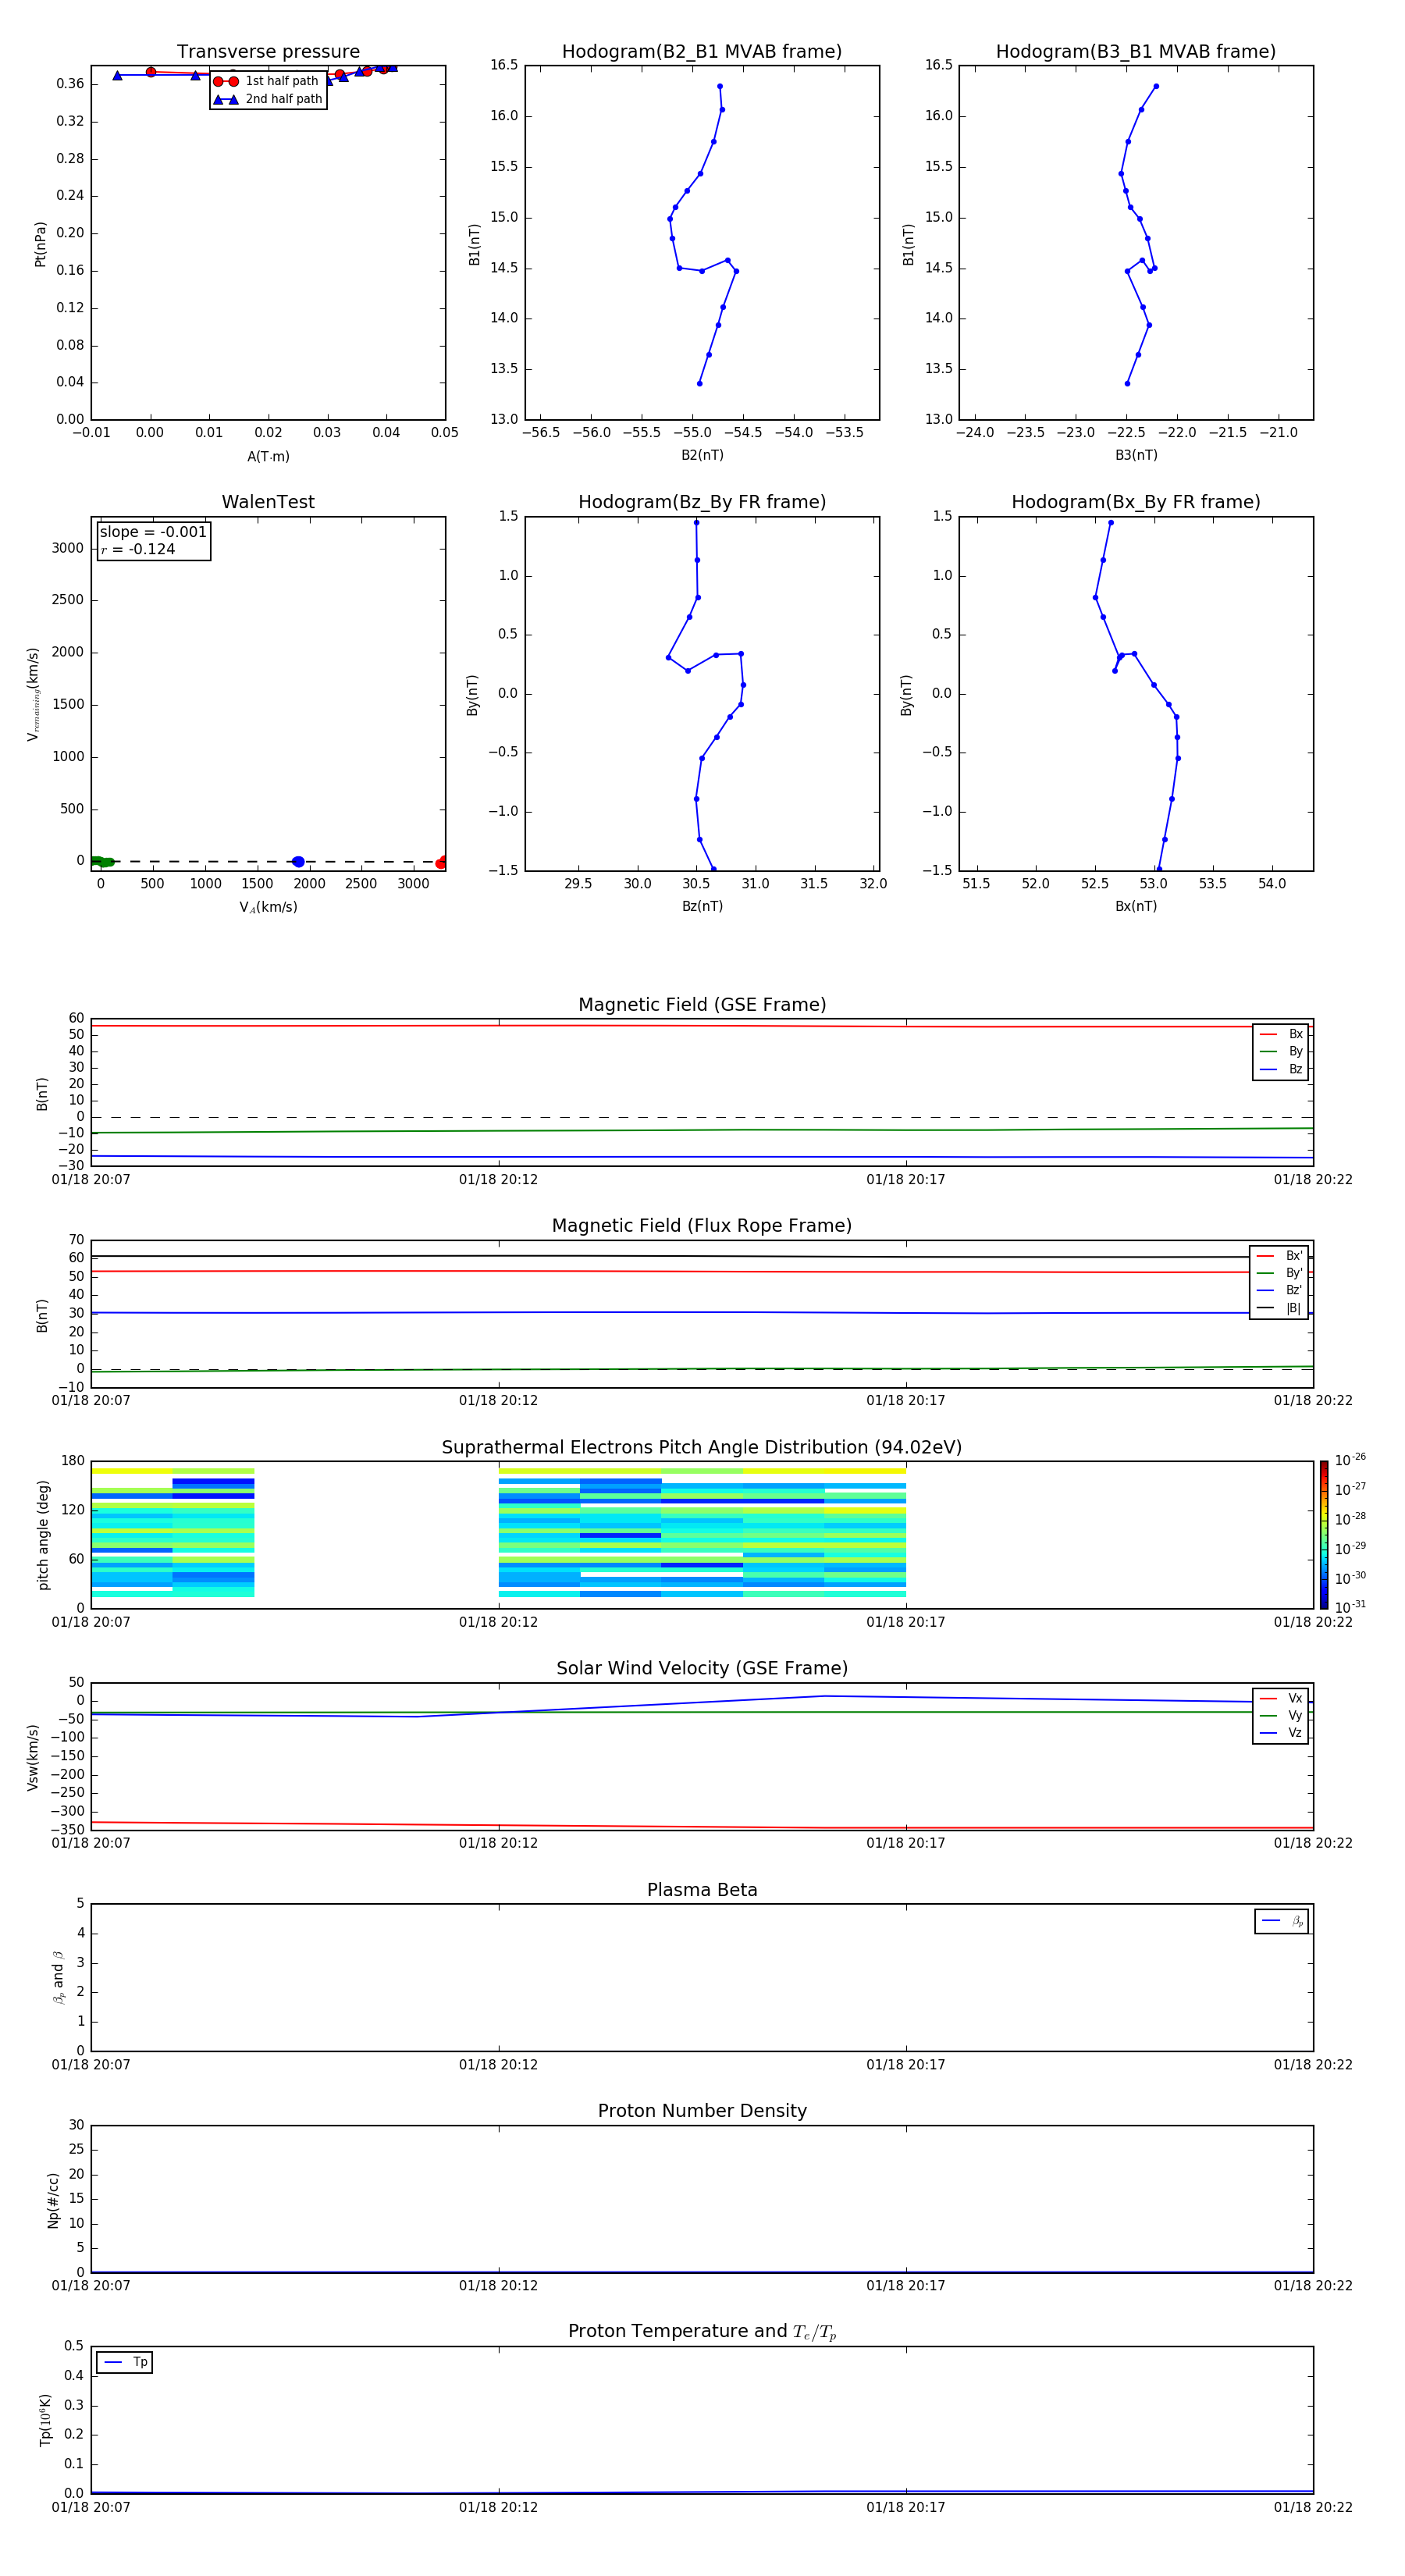Click 'Hodogram(B2_B1 MVAB frame)' title

coord(702,52)
